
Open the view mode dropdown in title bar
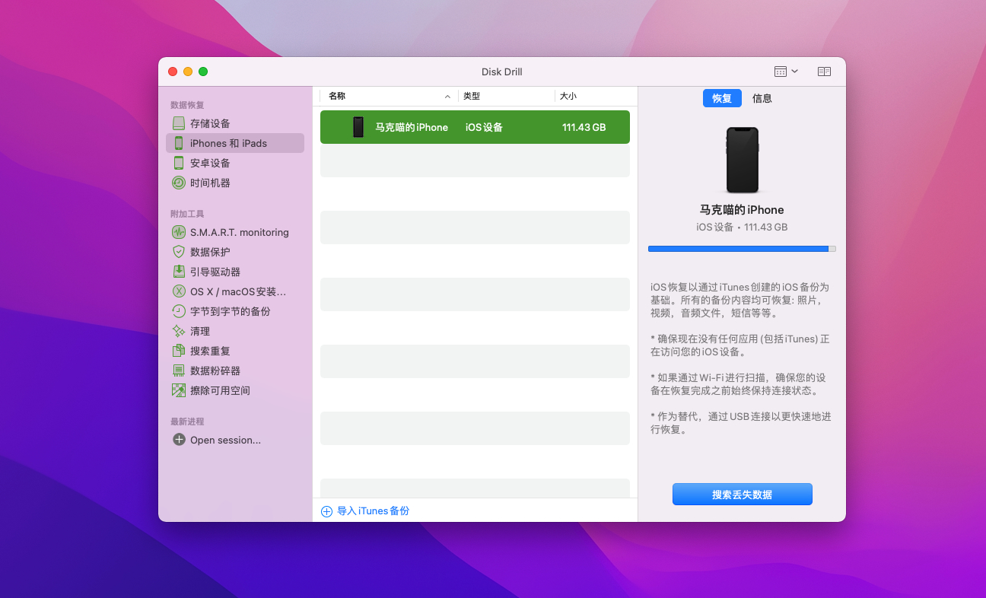[786, 72]
